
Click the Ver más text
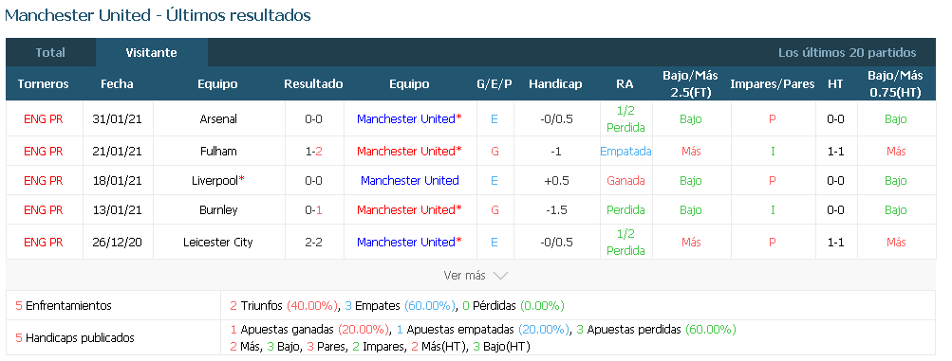point(464,276)
